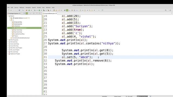Select the Java Morning project
The image size is (173, 97).
pyautogui.click(x=14, y=46)
